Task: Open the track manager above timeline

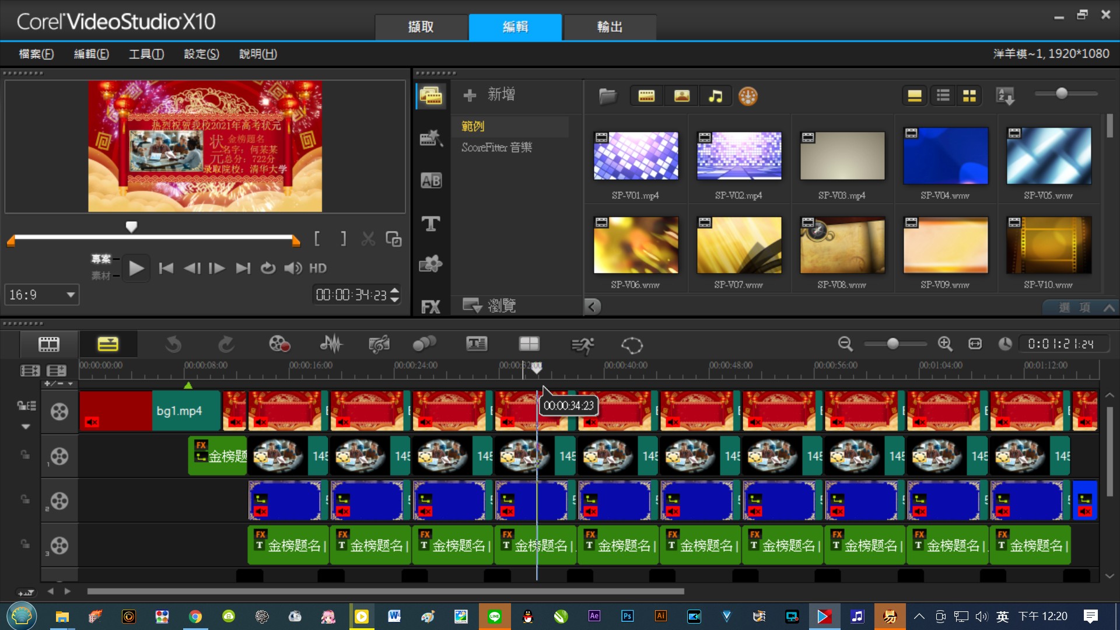Action: click(56, 370)
